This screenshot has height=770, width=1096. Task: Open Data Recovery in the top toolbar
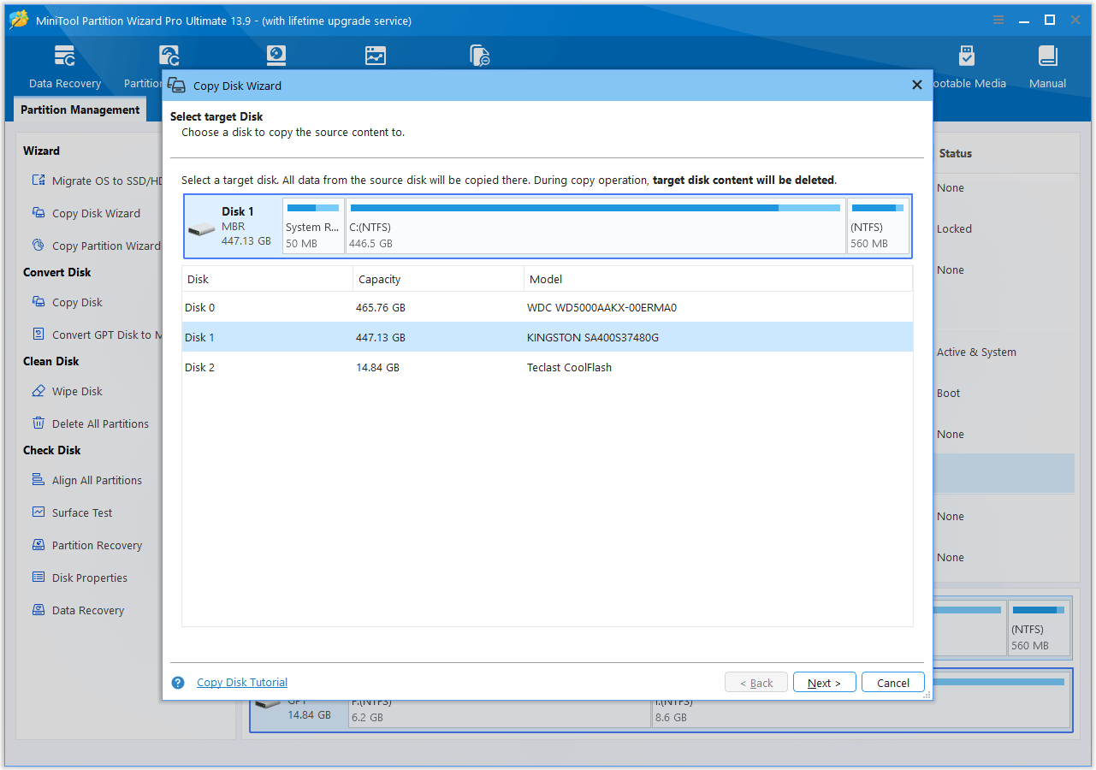[x=64, y=68]
